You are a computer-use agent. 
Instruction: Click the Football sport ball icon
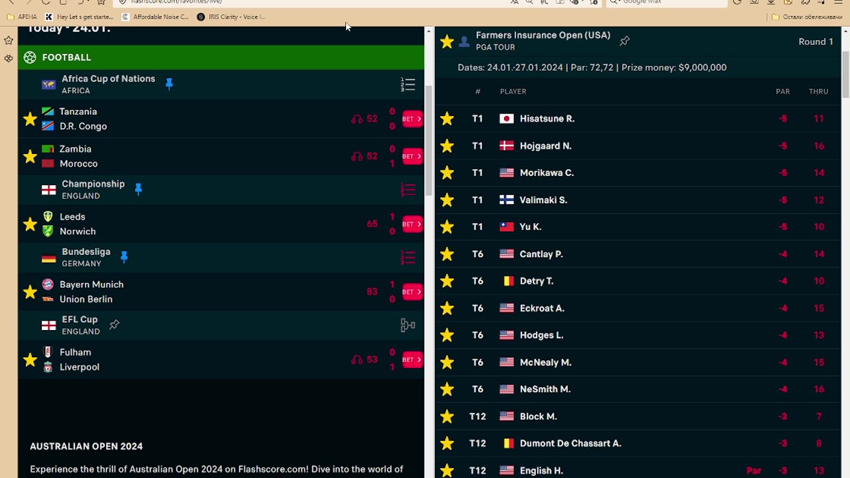coord(30,57)
